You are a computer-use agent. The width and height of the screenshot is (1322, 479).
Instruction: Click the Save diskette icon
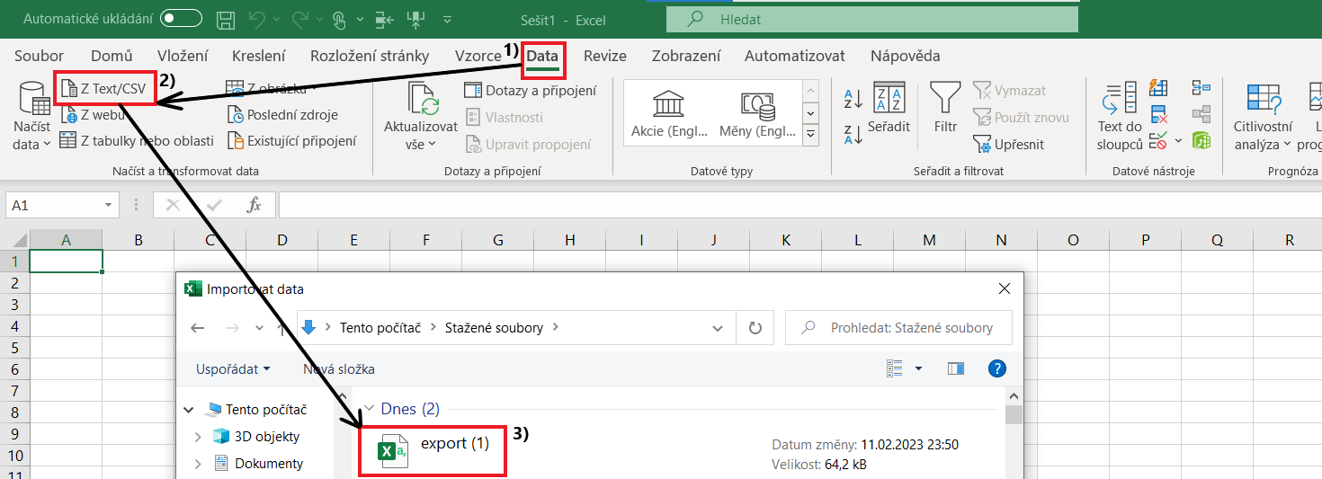(226, 19)
